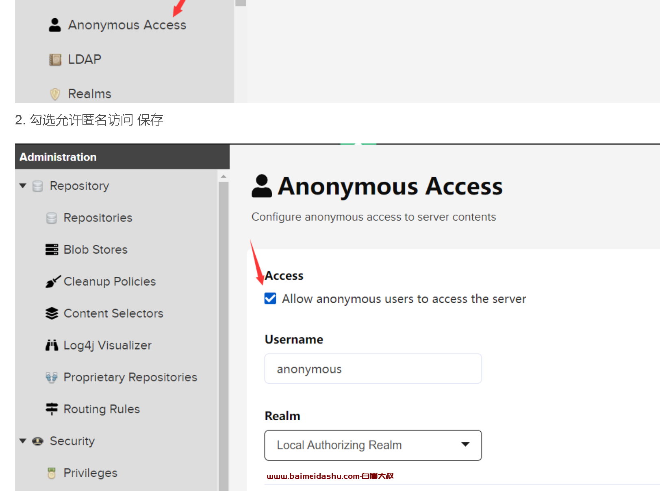Open the Local Authorizing Realm dropdown

373,445
